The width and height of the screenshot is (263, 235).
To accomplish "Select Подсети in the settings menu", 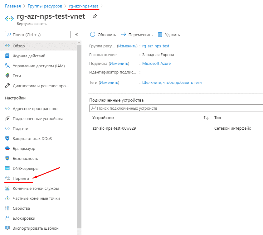I will point(21,128).
